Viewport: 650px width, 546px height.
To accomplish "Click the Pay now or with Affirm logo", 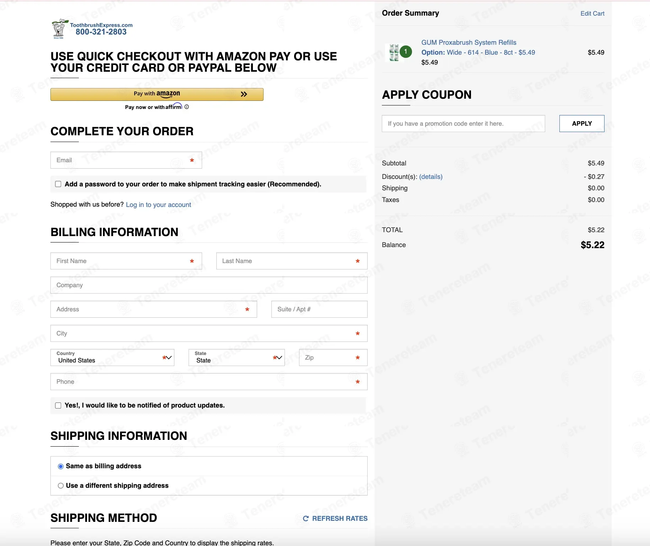I will coord(174,107).
